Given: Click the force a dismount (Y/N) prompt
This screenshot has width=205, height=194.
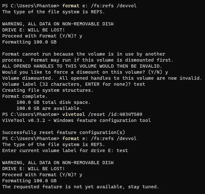Looking at the screenshot, I should tap(85, 72).
